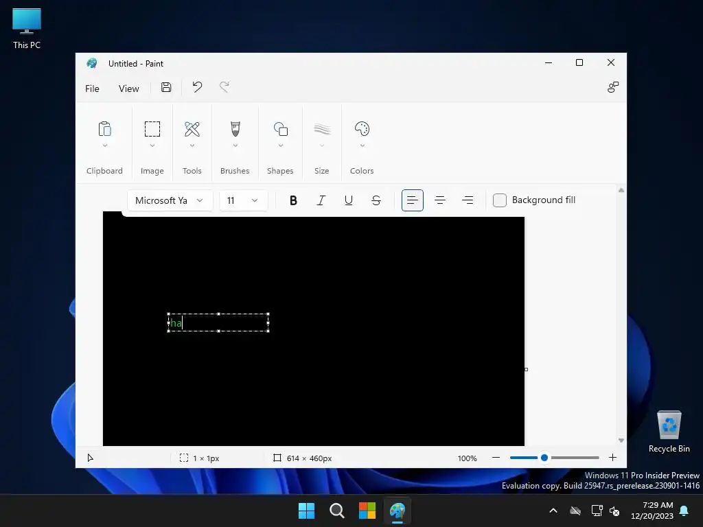703x527 pixels.
Task: Open Microsoft Store from taskbar
Action: tap(367, 511)
